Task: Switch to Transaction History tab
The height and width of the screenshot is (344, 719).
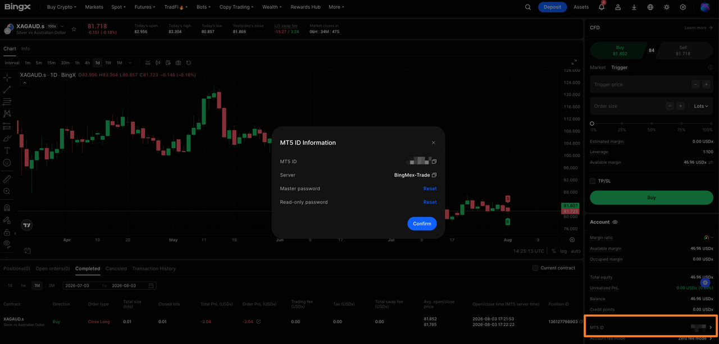Action: click(154, 268)
